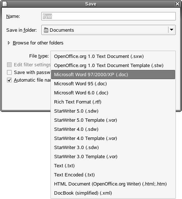Select OpenOffice.org 1.0 Text Document Template (.stw)
This screenshot has width=182, height=199.
point(113,66)
